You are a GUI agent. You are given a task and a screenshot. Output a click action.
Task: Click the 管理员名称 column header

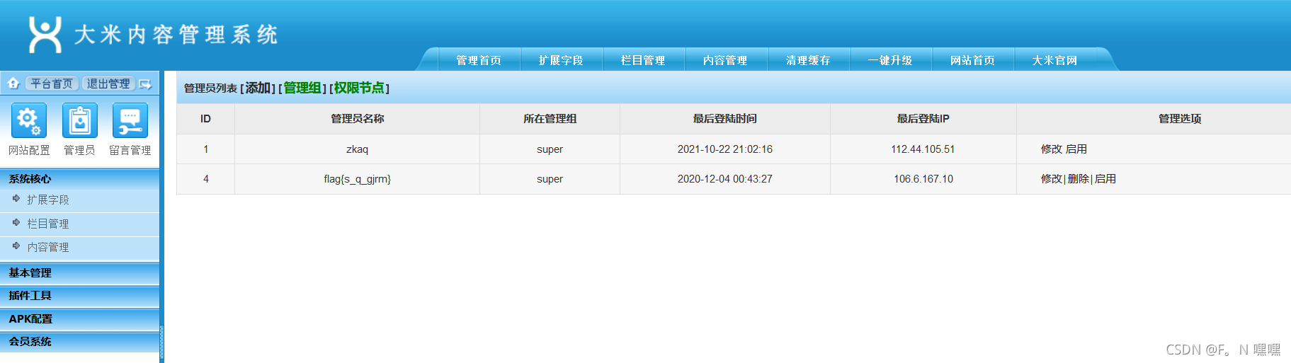coord(358,119)
